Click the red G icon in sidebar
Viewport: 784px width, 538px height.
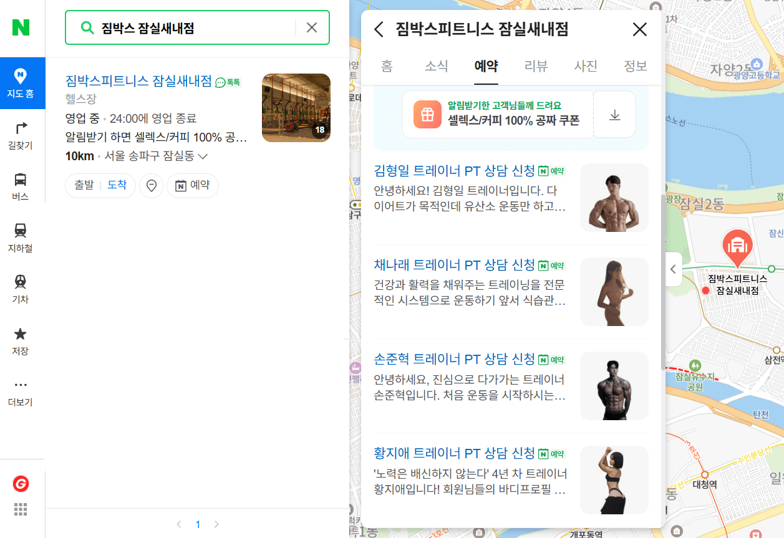(x=21, y=484)
